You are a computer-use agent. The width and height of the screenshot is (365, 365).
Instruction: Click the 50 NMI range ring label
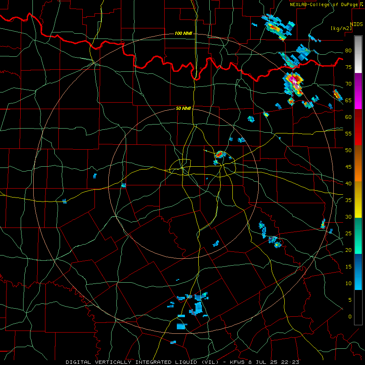click(x=183, y=108)
